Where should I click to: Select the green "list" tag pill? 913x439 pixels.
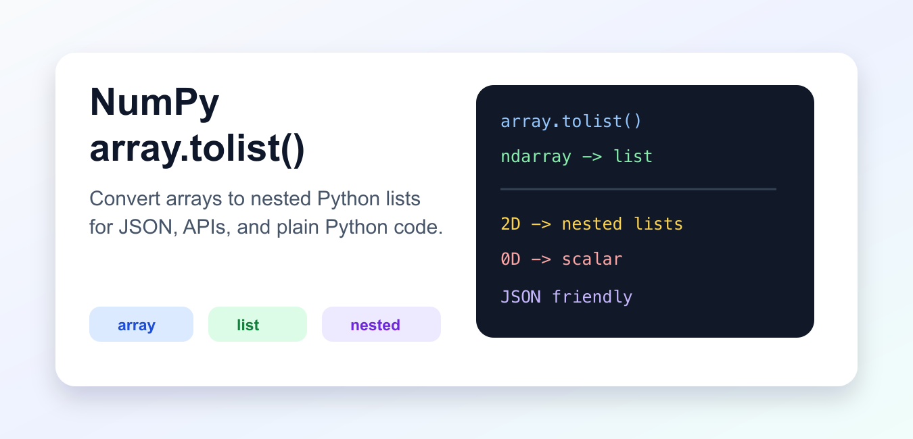click(258, 324)
